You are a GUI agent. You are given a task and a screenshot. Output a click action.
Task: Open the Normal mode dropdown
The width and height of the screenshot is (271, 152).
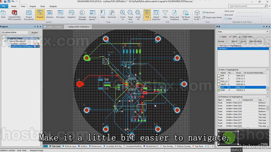[222, 41]
